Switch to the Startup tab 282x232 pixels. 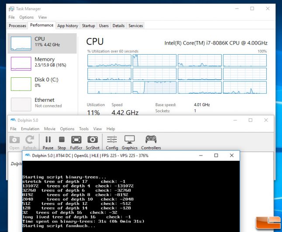(x=88, y=26)
